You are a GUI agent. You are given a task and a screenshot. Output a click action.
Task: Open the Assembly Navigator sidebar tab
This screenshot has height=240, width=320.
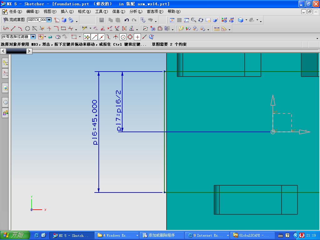[6, 63]
